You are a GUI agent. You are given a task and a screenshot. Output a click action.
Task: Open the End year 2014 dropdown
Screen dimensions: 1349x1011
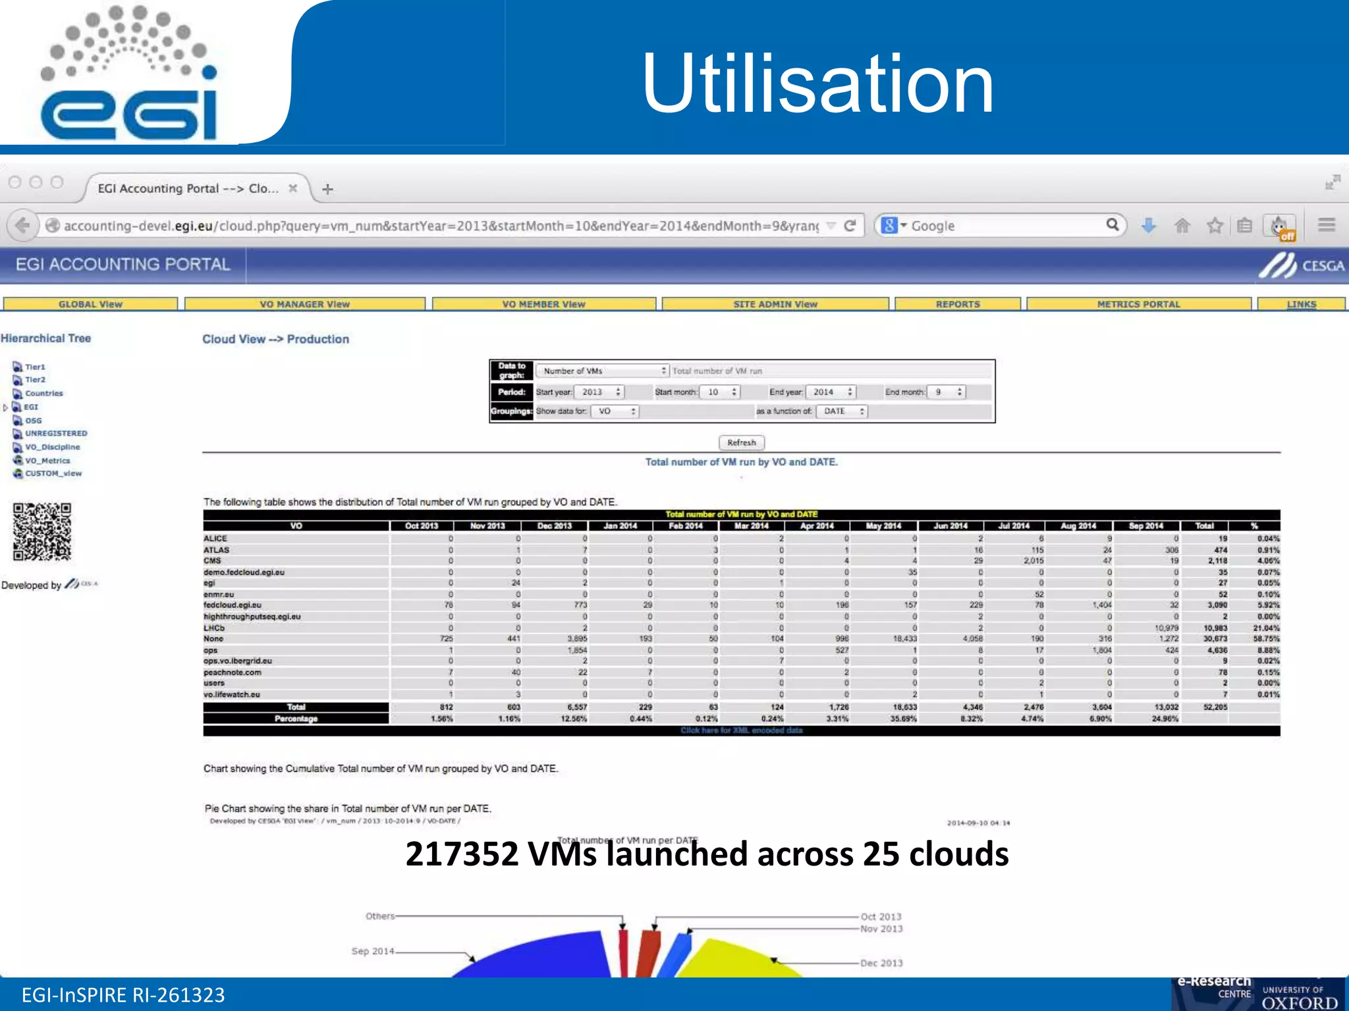(x=831, y=392)
